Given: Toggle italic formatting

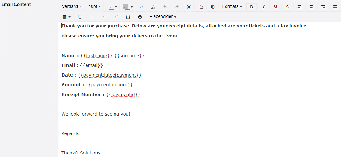Looking at the screenshot, I should click(263, 7).
